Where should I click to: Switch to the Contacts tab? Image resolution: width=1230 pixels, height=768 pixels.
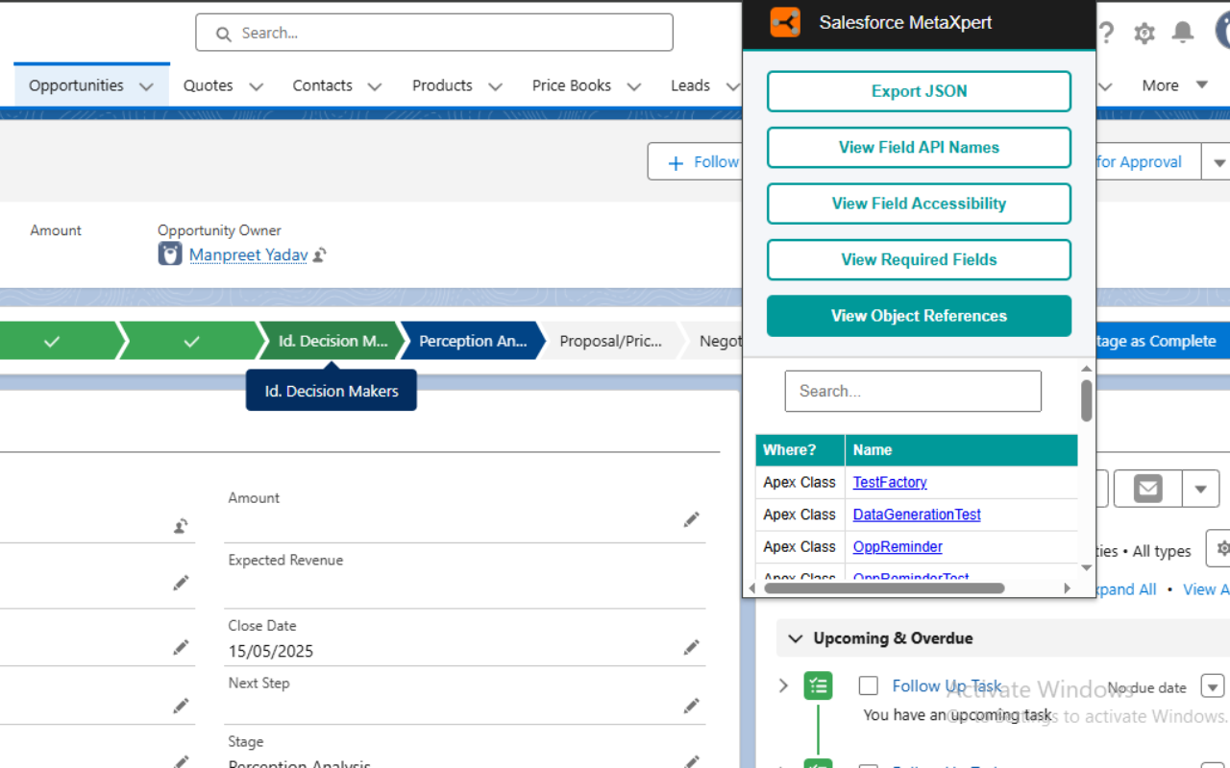coord(322,85)
